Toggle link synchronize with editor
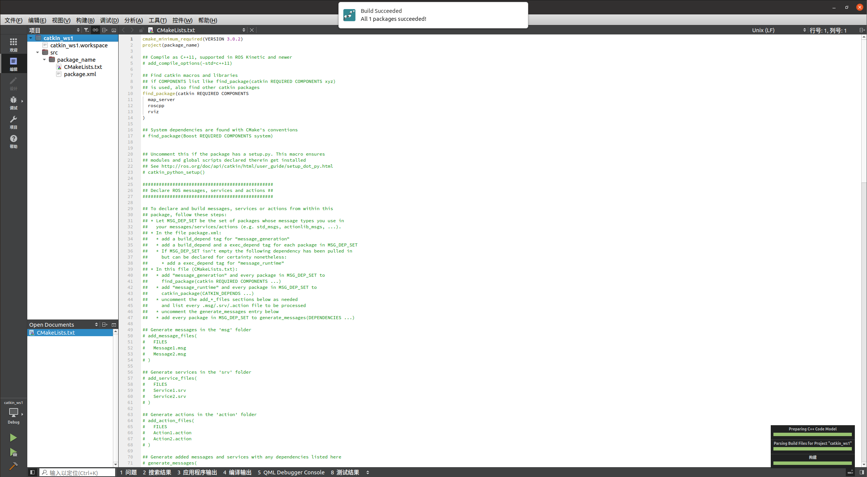This screenshot has height=477, width=867. click(x=95, y=30)
